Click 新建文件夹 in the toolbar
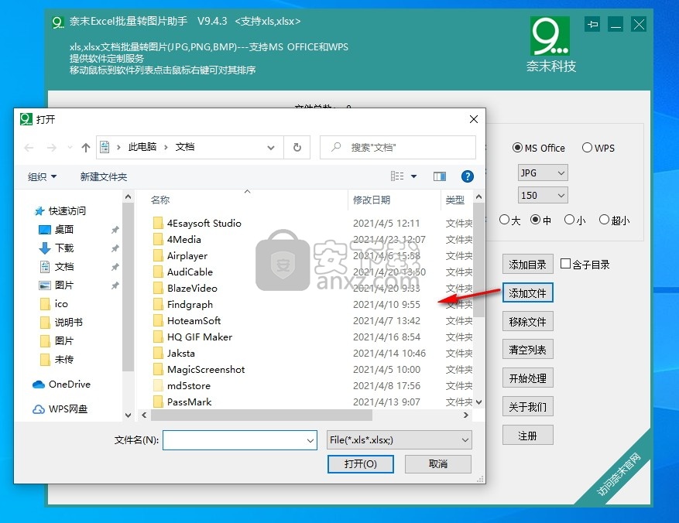 pos(104,176)
